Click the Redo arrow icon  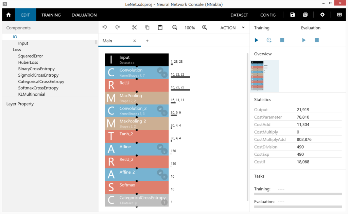click(x=118, y=27)
